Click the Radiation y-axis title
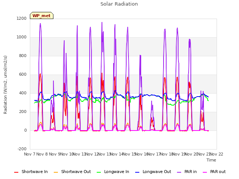Screen dimensions: 239x179 [x=5, y=85]
